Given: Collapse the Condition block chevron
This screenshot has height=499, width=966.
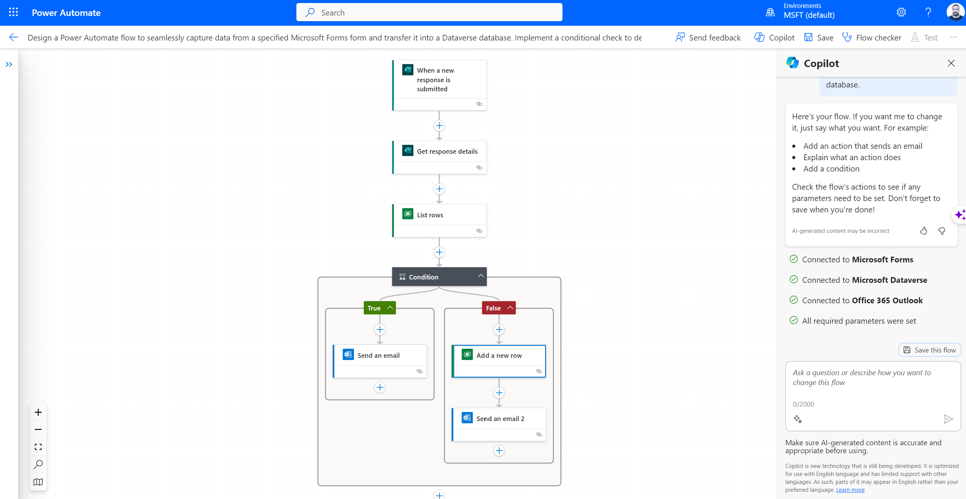Looking at the screenshot, I should pyautogui.click(x=480, y=276).
